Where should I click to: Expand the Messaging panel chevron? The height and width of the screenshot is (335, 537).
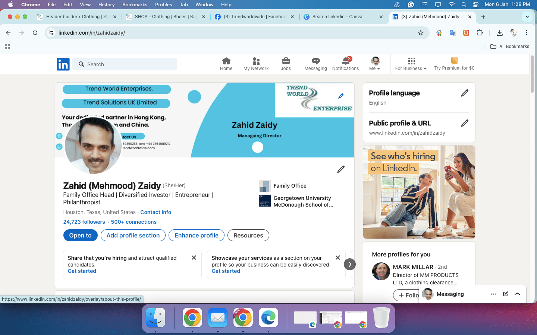pos(517,294)
